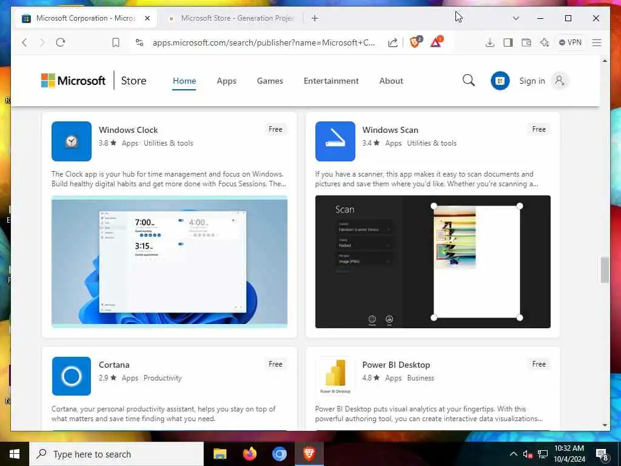Open Brave Wallet icon

pyautogui.click(x=526, y=42)
